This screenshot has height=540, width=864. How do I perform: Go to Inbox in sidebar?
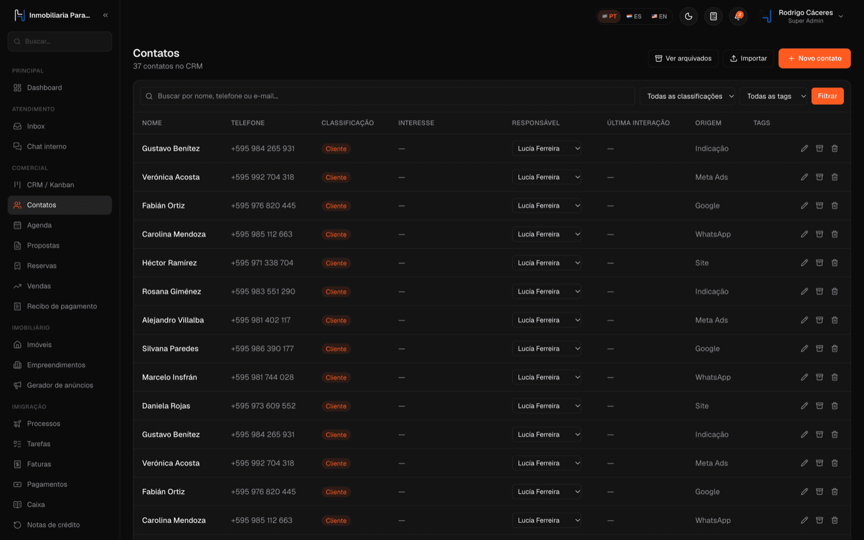(60, 126)
